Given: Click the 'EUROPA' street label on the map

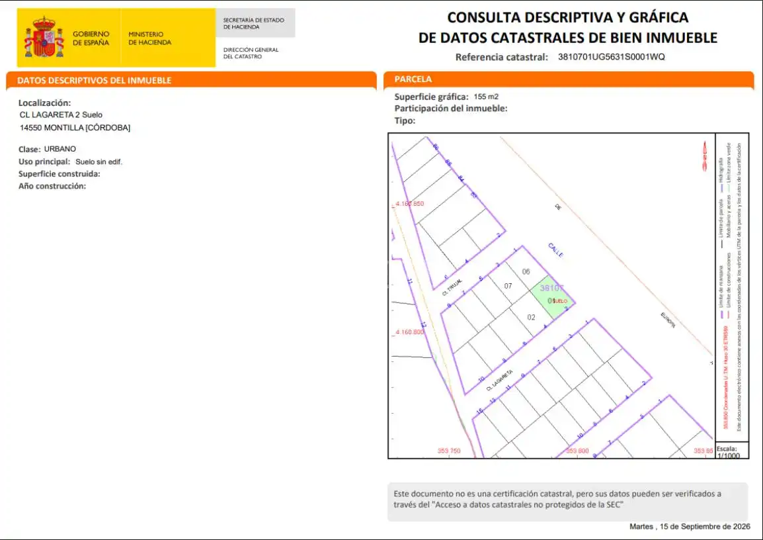Looking at the screenshot, I should 668,320.
